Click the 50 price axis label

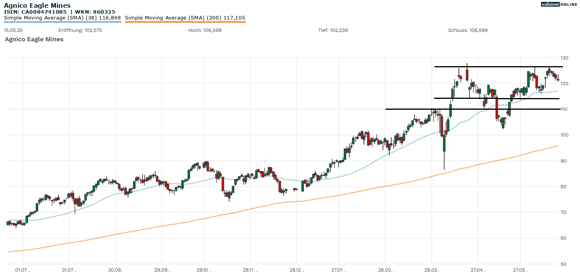(563, 264)
